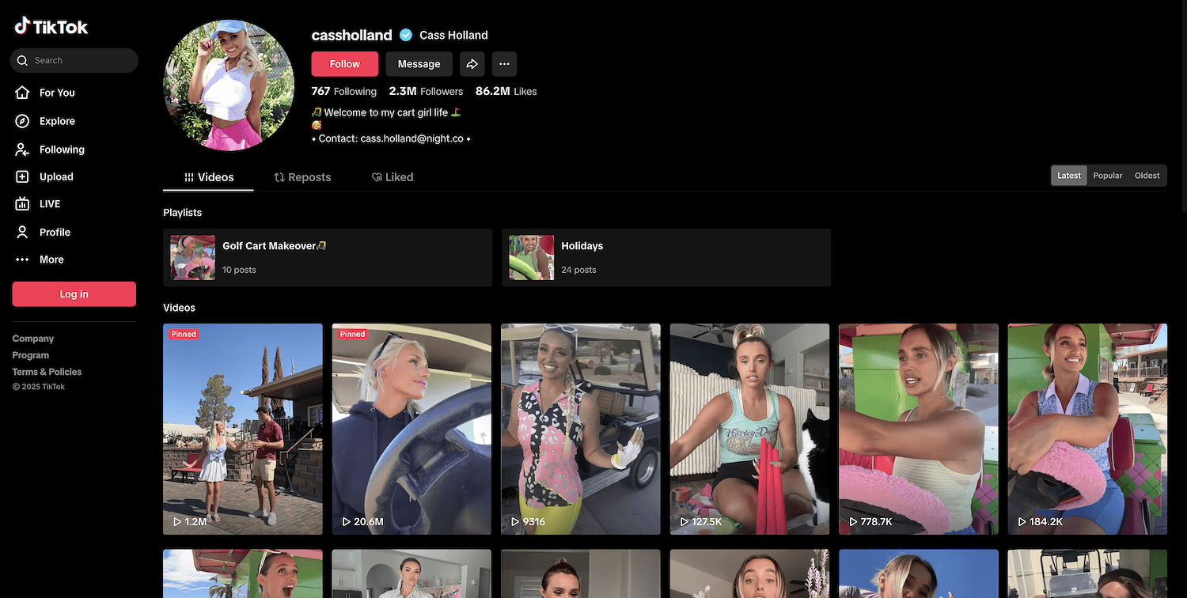Switch to the Liked tab

click(x=393, y=177)
